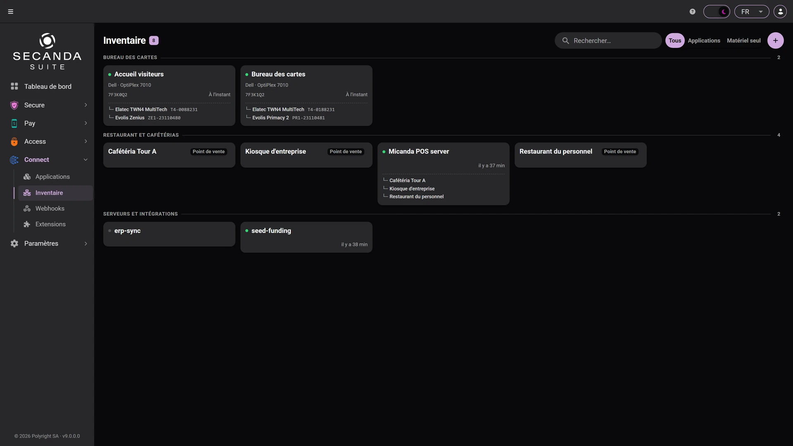The height and width of the screenshot is (446, 793).
Task: Click the Access padlock icon
Action: 14,141
